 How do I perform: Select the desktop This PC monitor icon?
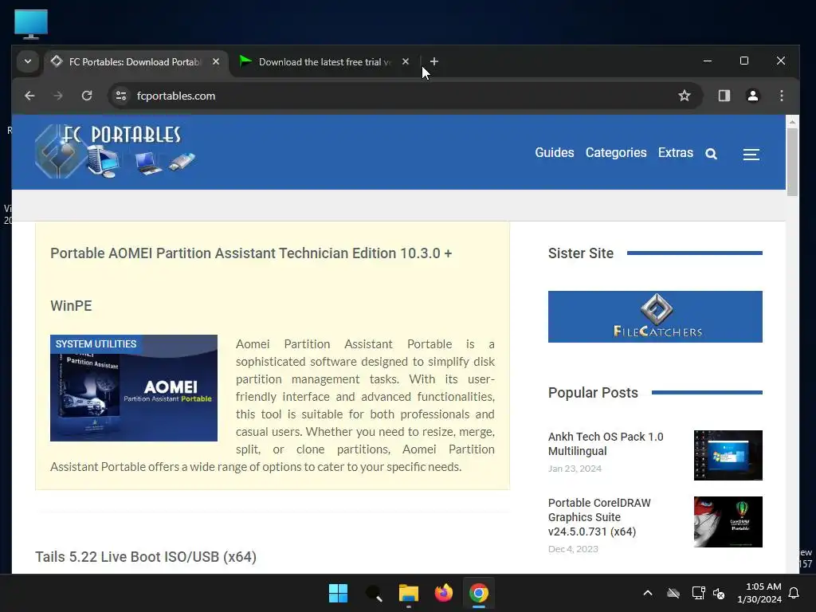click(x=31, y=25)
